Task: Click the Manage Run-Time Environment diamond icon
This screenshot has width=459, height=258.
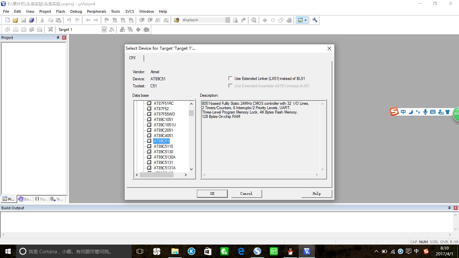Action: (138, 30)
